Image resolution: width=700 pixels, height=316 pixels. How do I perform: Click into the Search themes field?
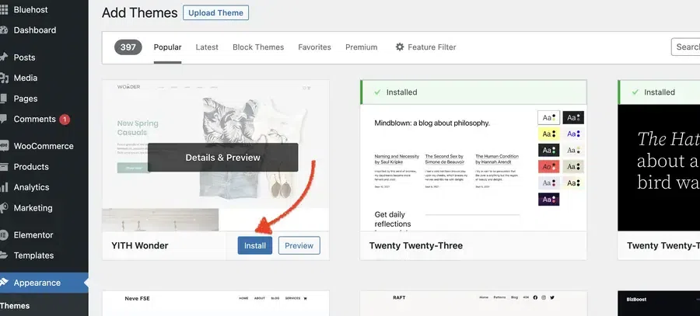[686, 47]
